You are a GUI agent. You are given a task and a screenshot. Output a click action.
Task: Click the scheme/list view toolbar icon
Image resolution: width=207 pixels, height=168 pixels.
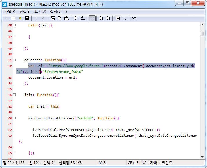pyautogui.click(x=118, y=18)
